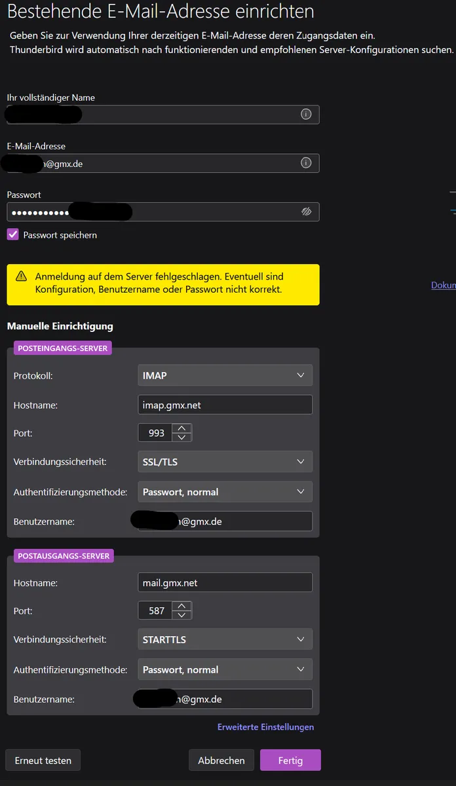Click the Abbrechen button

[221, 760]
